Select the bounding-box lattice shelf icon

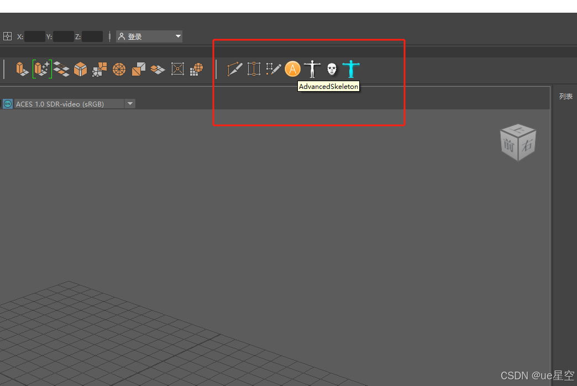pyautogui.click(x=177, y=68)
